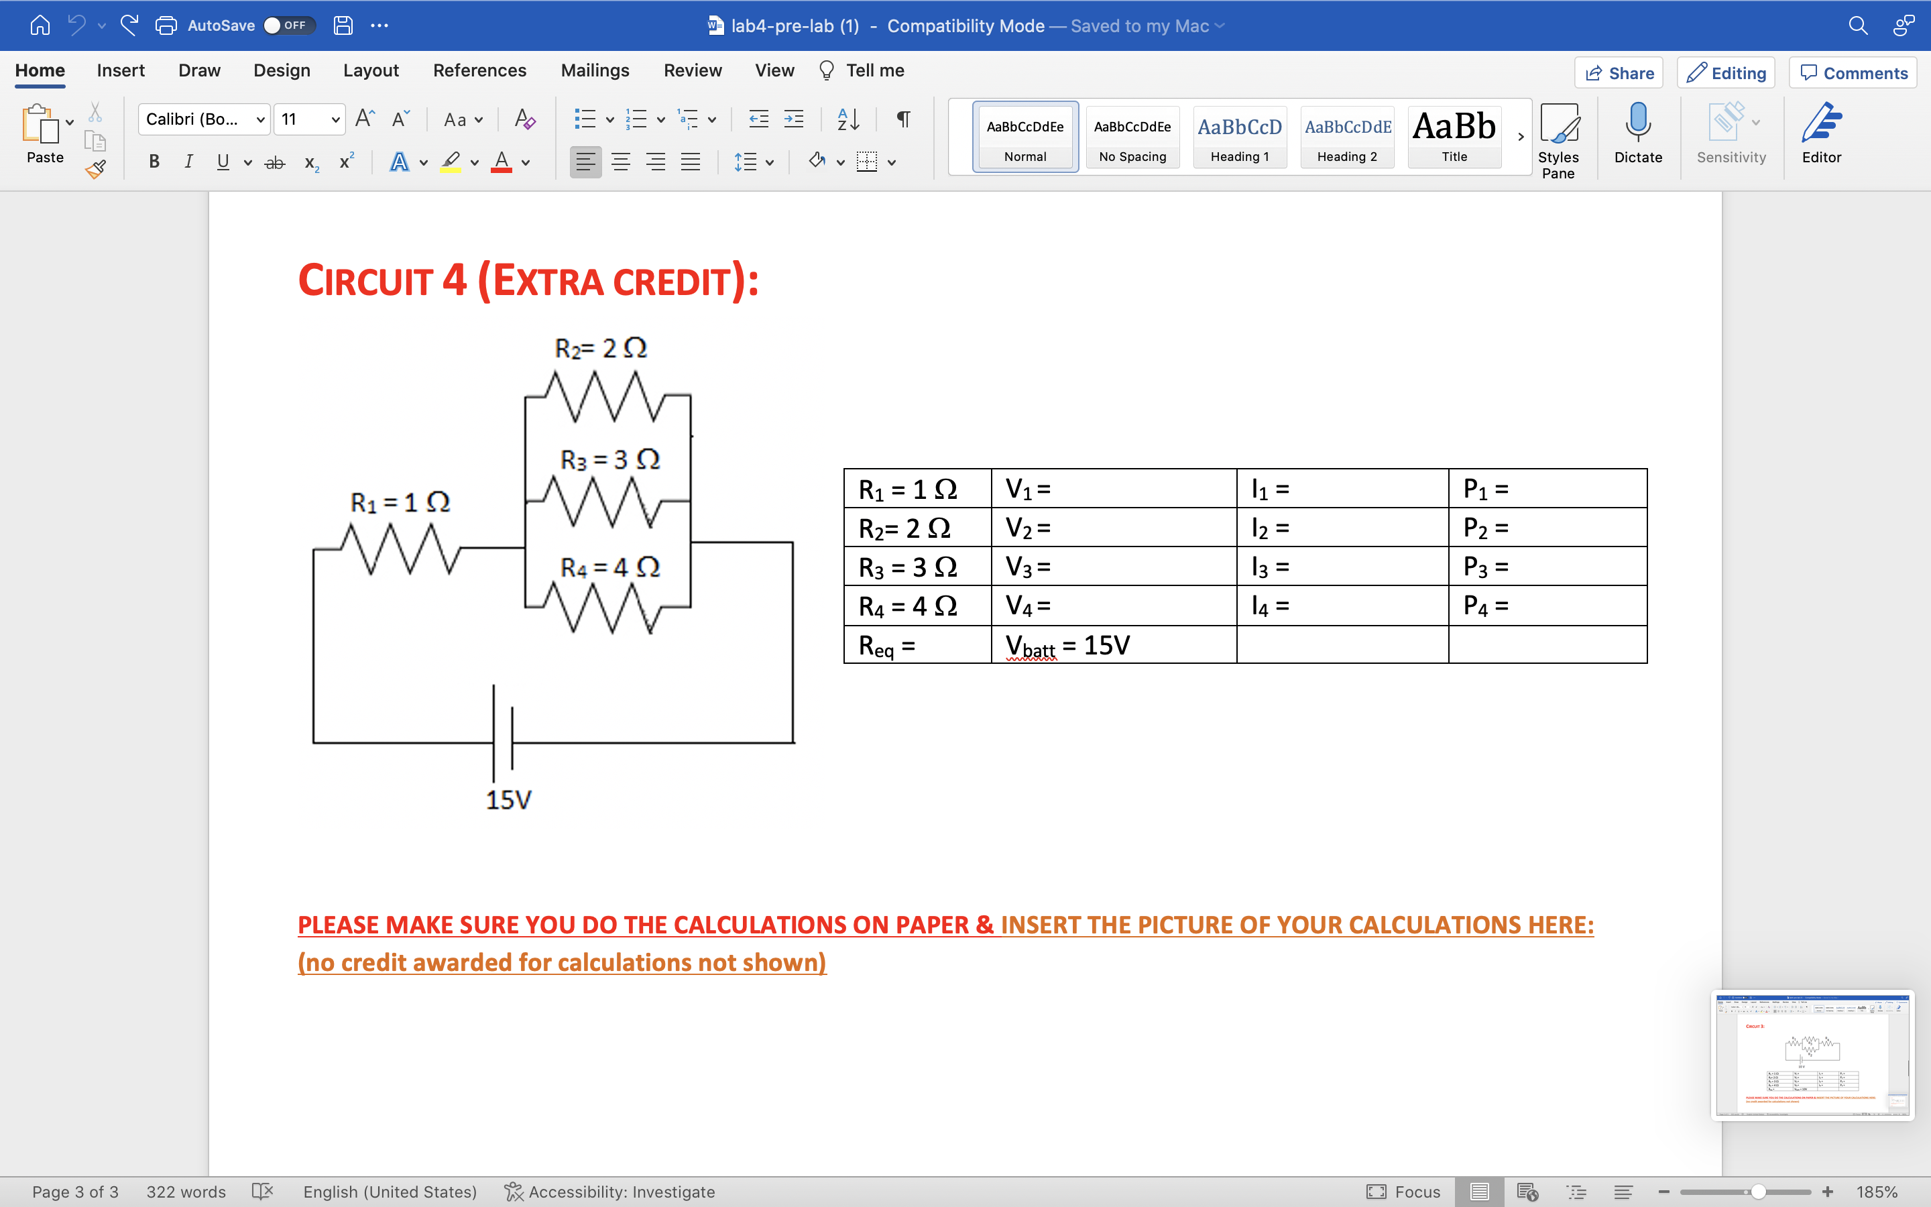Open the Layout ribbon tab
The image size is (1931, 1207).
pos(370,70)
